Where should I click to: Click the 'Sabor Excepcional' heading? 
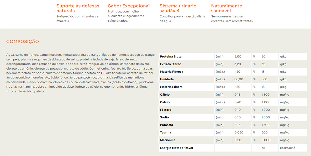pos(129,6)
